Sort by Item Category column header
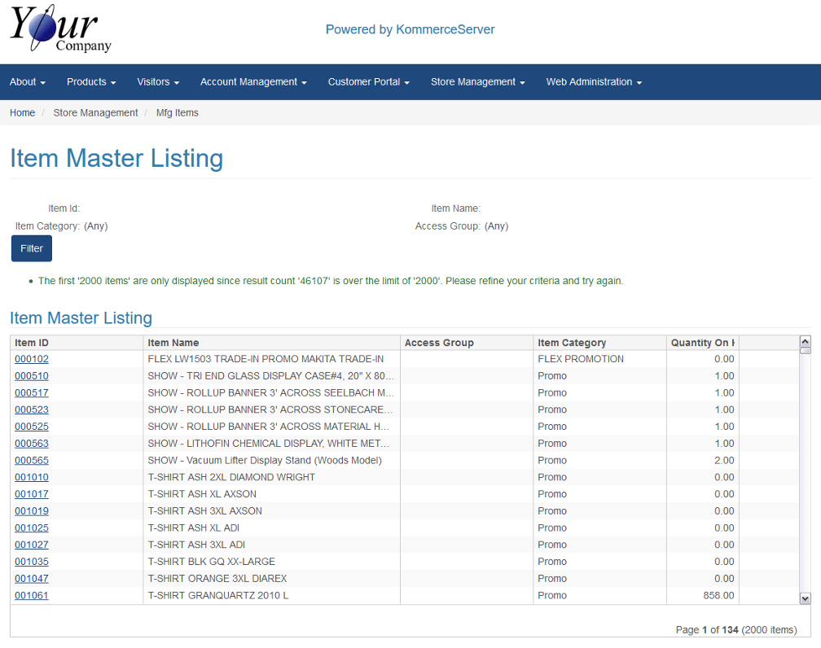Image resolution: width=821 pixels, height=648 pixels. click(572, 343)
